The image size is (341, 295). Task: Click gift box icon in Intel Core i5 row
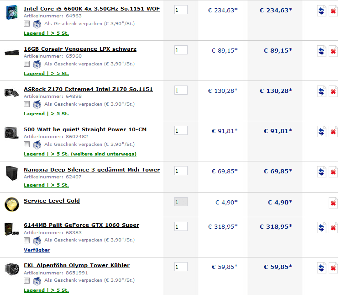(x=37, y=24)
